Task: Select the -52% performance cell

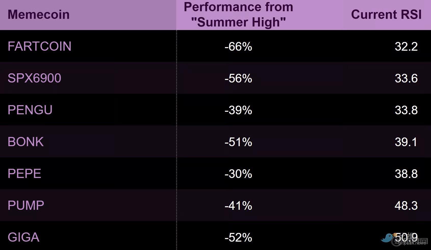Action: [238, 238]
